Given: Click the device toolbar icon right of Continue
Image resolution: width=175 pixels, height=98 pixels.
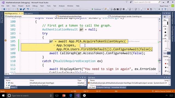Looking at the screenshot, I should tap(111, 9).
